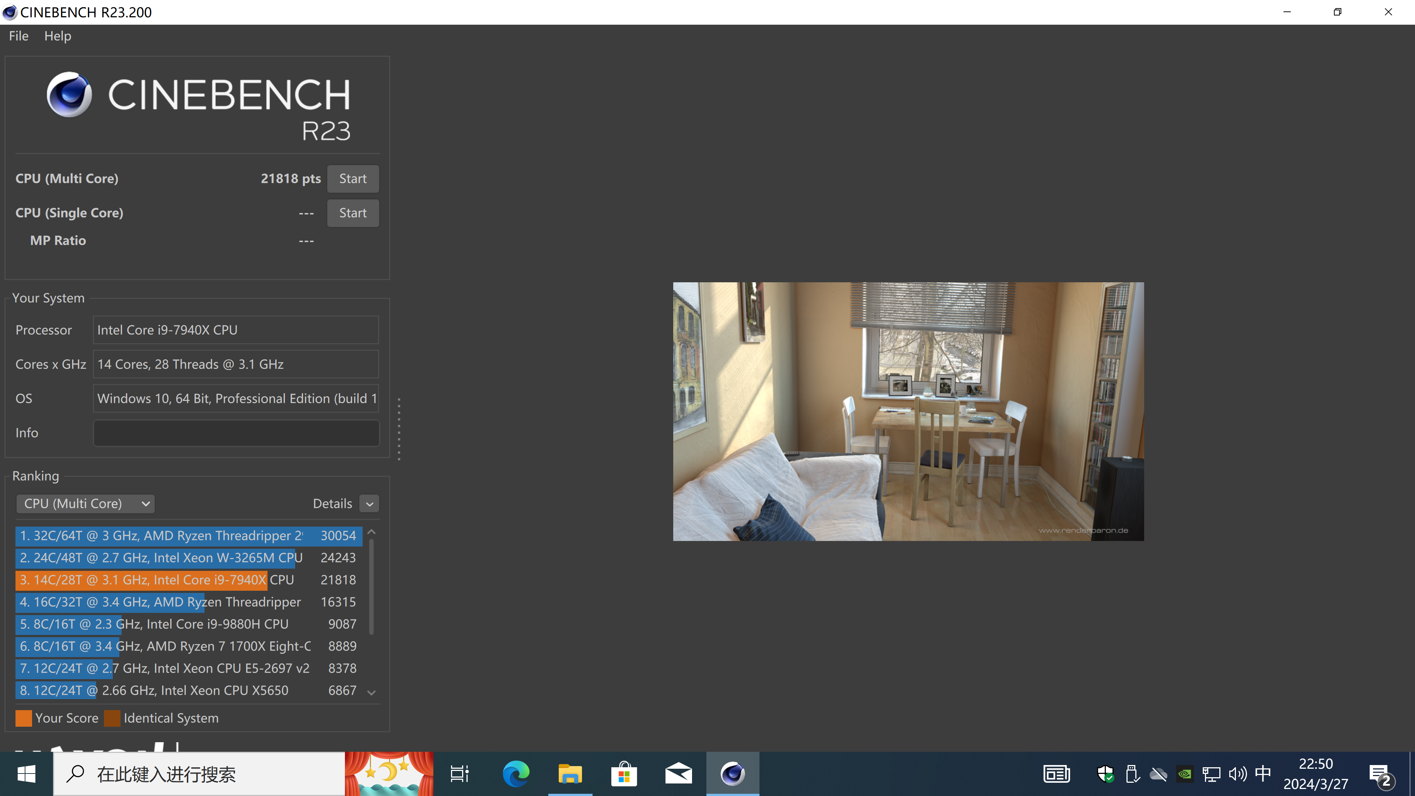Select ranking row Intel Core i9-9880H 9087
Screen dimensions: 1415x796
tap(189, 624)
